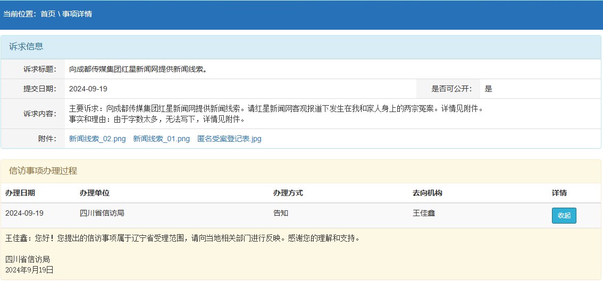603x282 pixels.
Task: Select the 办理日期 column header
Action: (x=20, y=193)
